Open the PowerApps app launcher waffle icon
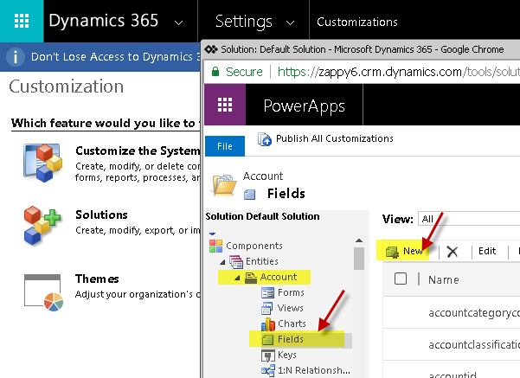The width and height of the screenshot is (520, 378). coord(225,105)
